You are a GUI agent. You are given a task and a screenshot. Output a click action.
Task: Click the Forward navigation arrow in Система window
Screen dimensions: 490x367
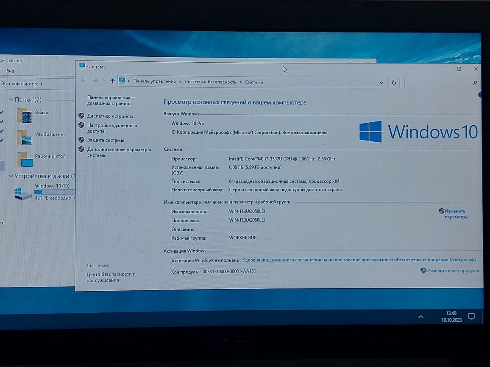point(95,80)
